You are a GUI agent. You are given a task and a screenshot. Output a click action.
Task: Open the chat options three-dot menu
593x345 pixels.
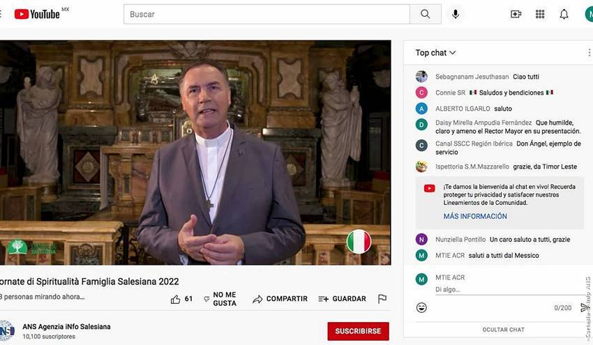coord(590,53)
